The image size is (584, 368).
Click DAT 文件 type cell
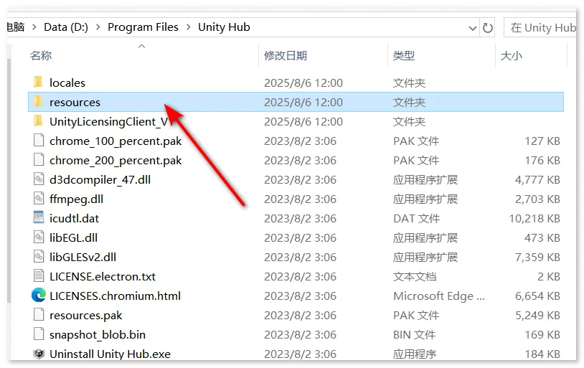[x=416, y=218]
